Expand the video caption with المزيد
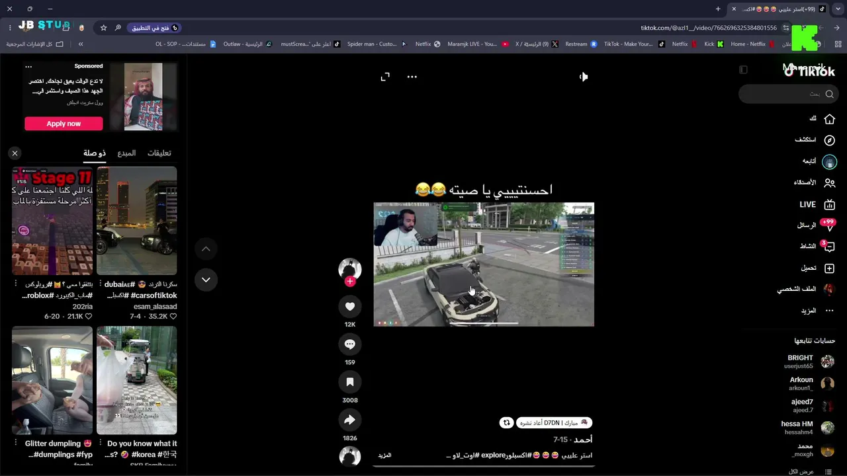 (384, 456)
